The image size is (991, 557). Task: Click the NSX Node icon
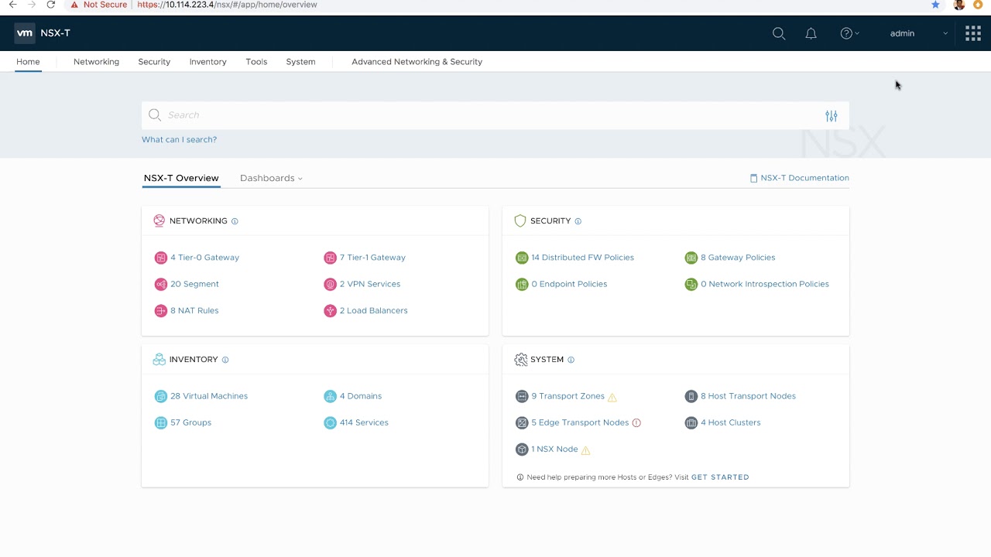tap(522, 449)
